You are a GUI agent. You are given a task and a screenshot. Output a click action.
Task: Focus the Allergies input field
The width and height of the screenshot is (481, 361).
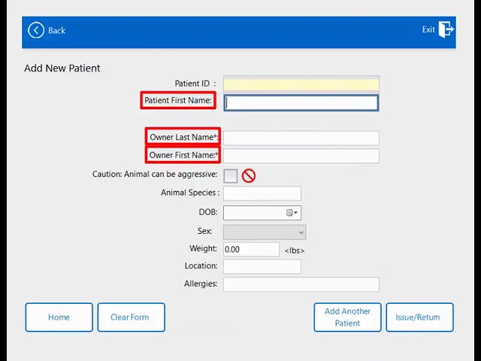301,284
